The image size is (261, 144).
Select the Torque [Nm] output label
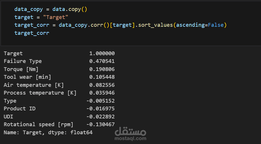[21, 69]
